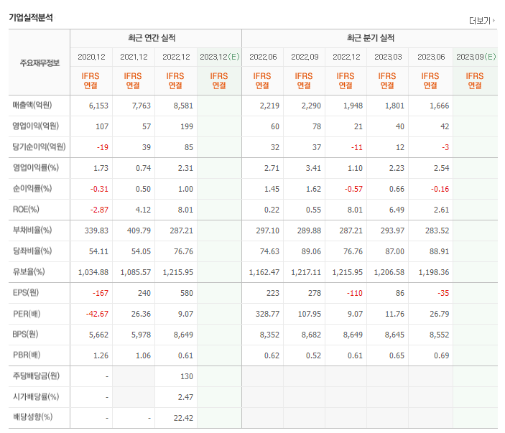Select the 199 operating profit value
505x433 pixels.
187,126
